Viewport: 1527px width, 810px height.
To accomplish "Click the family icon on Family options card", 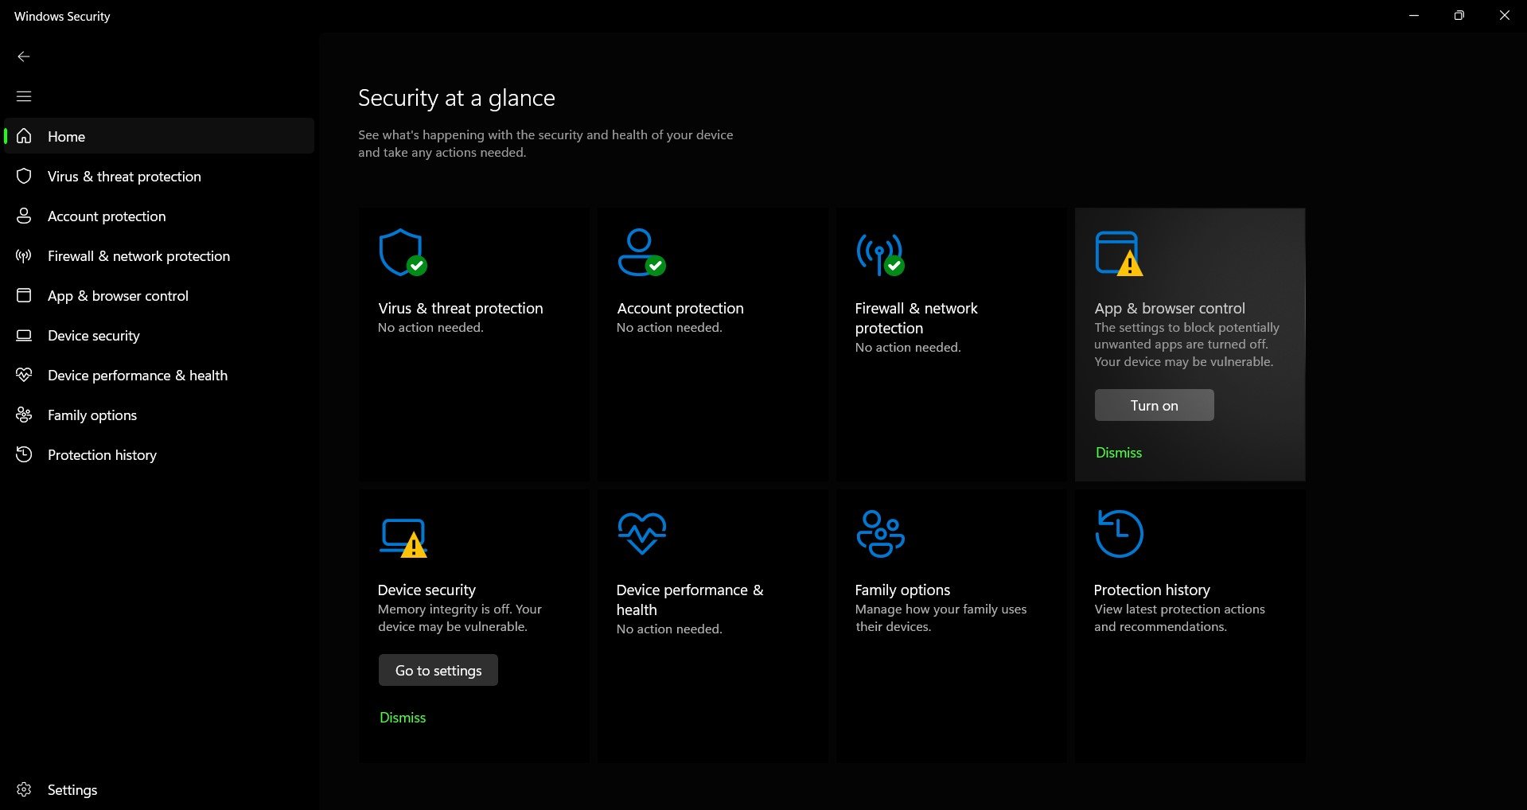I will click(880, 533).
